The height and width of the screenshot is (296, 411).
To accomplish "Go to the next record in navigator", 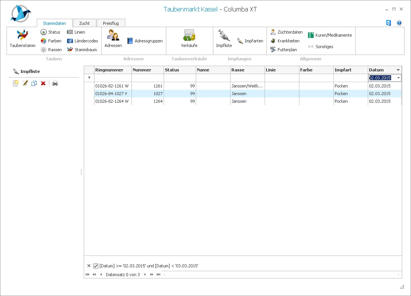I will [x=145, y=275].
